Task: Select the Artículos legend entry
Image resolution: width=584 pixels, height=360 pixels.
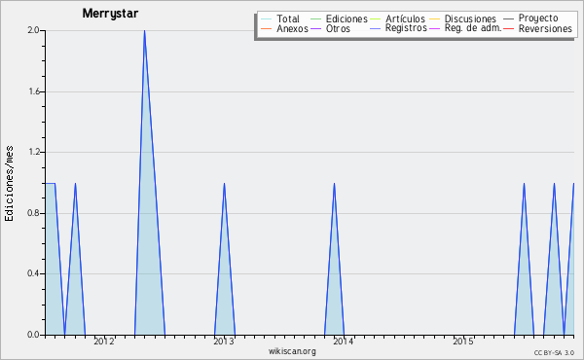Action: click(397, 18)
